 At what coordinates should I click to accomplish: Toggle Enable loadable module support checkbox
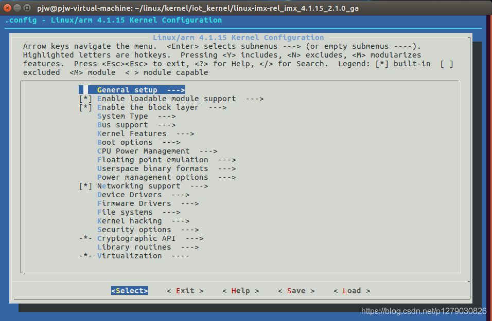[85, 99]
